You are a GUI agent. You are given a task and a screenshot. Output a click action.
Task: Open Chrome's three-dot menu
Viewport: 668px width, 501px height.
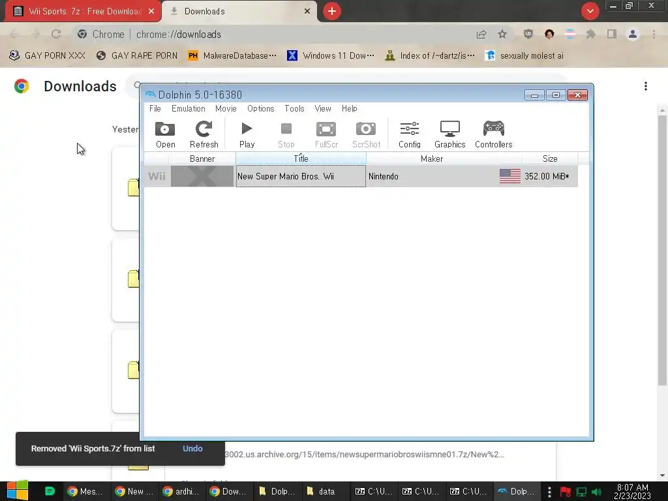654,34
